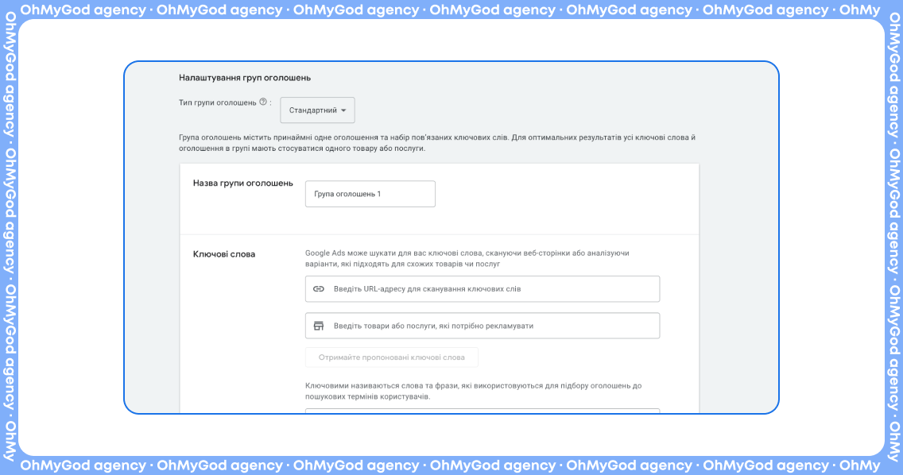Focus the Введіть URL-адресу input field
The image size is (903, 475).
click(493, 289)
